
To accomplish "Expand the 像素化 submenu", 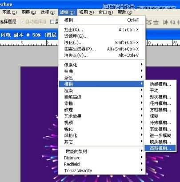I will [x=102, y=65].
